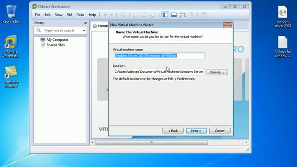Open the Help menu

tap(92, 15)
